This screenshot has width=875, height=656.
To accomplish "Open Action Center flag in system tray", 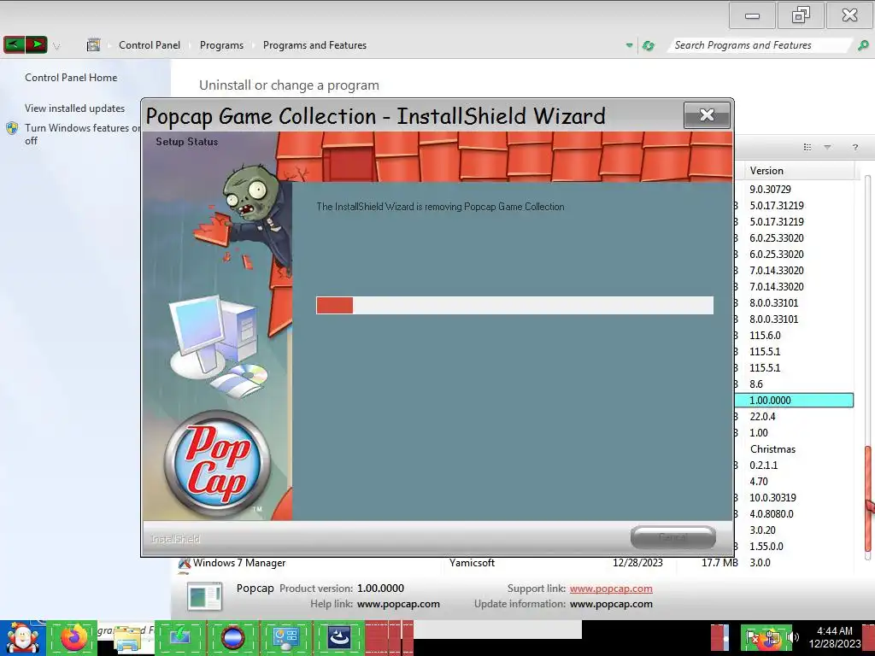I will [752, 637].
